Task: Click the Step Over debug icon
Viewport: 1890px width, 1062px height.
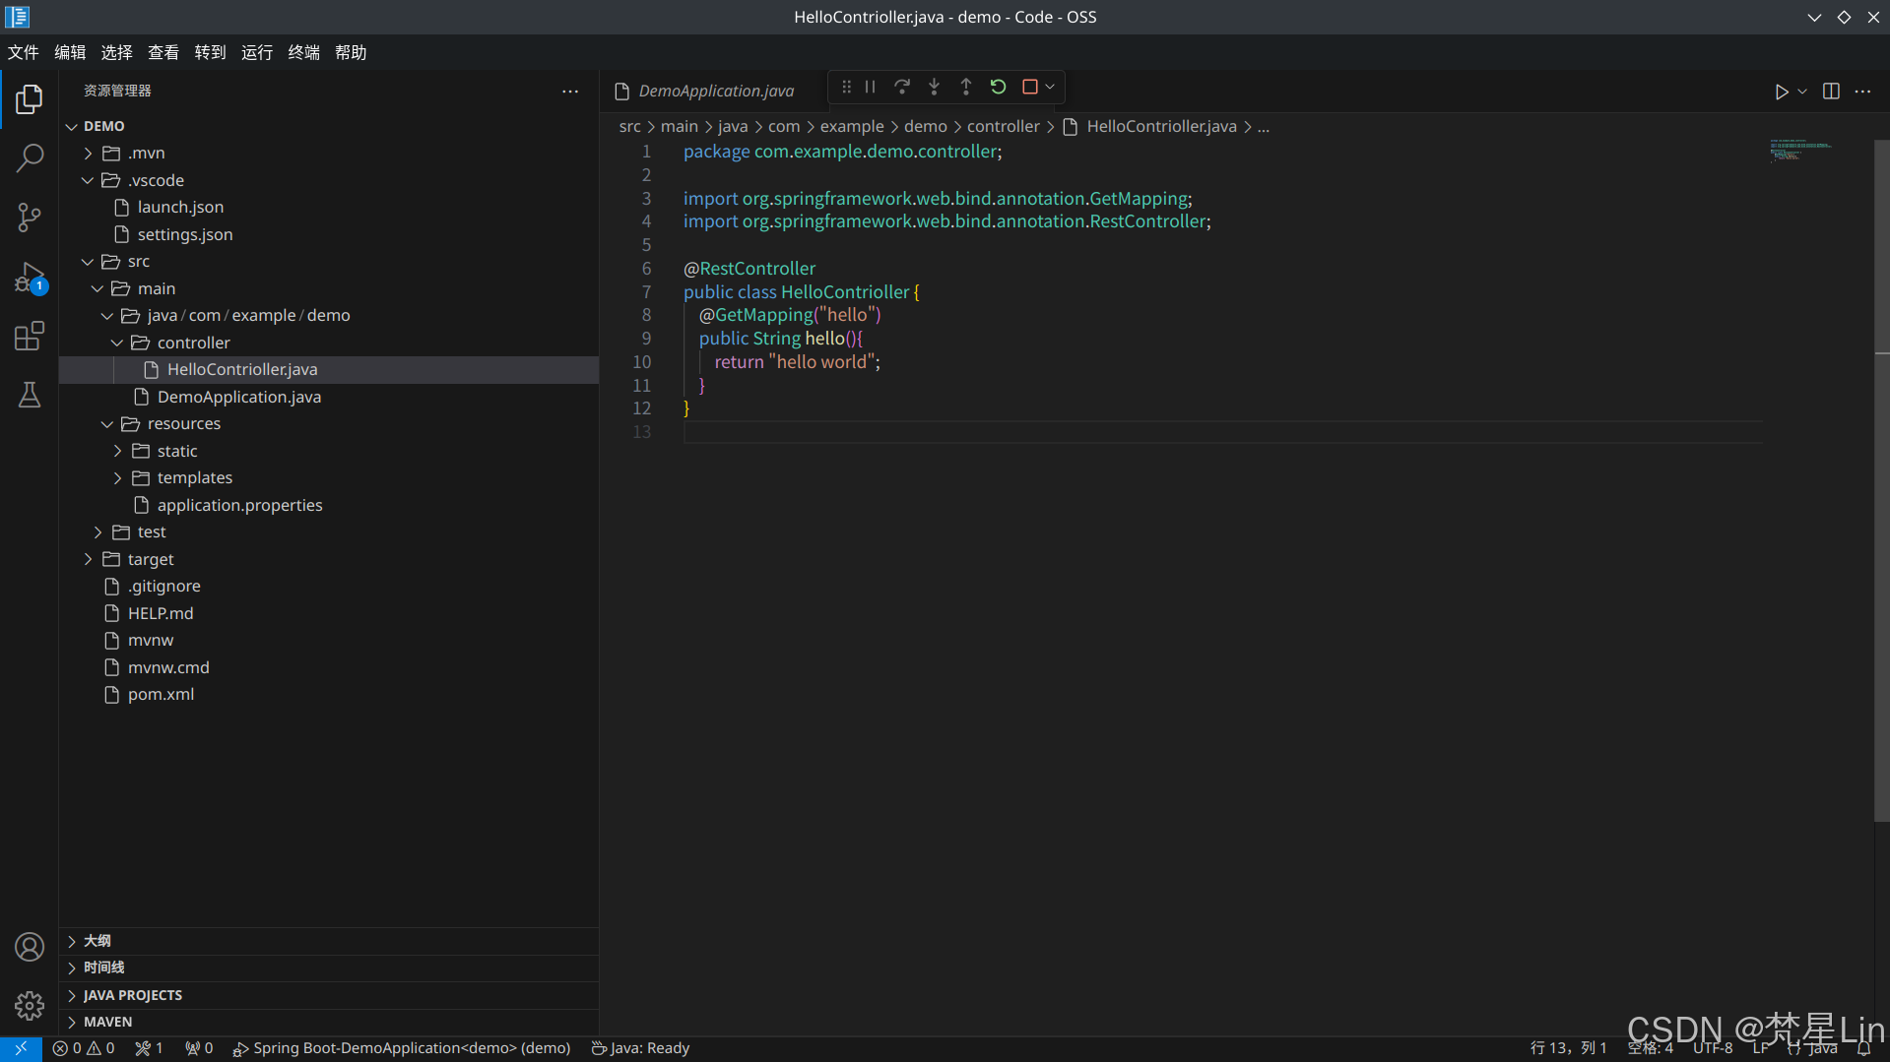Action: point(901,87)
